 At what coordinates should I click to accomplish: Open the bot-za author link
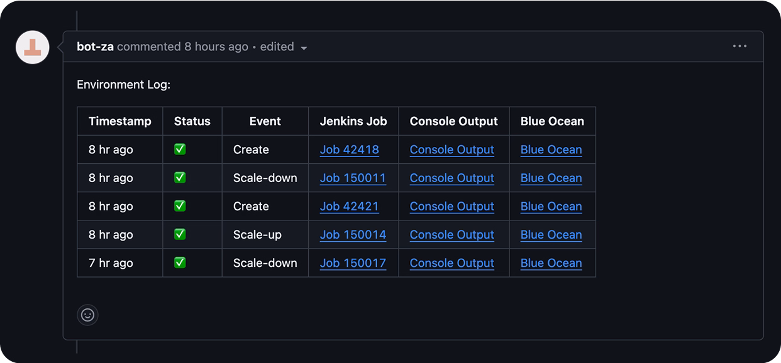[x=96, y=46]
